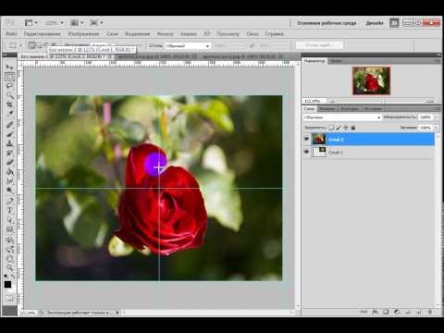444x333 pixels.
Task: Select the Dodge tool
Action: tap(9, 190)
